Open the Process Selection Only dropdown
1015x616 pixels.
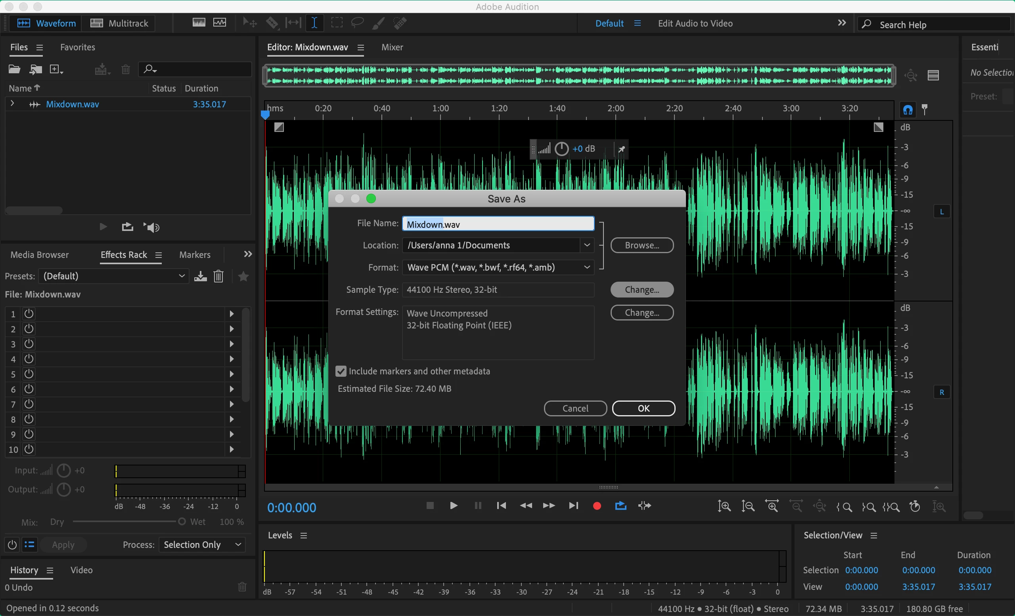pos(202,544)
